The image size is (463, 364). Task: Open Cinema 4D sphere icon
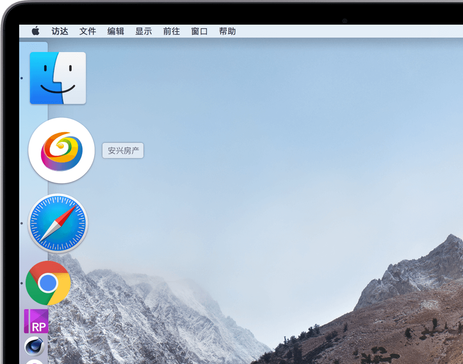(35, 346)
